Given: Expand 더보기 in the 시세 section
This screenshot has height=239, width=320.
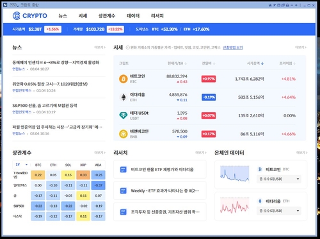Looking at the screenshot, I should pyautogui.click(x=301, y=47).
